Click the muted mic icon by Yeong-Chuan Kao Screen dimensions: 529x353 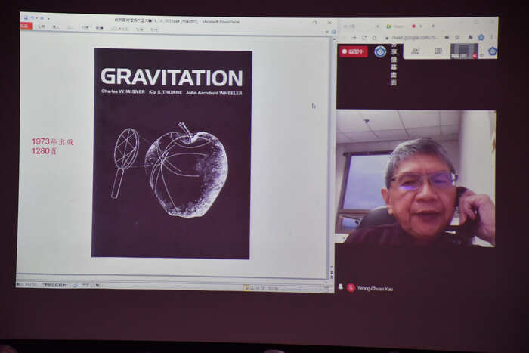click(x=351, y=287)
